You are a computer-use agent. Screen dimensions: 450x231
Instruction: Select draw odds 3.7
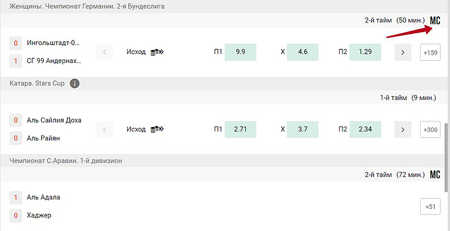tap(303, 129)
